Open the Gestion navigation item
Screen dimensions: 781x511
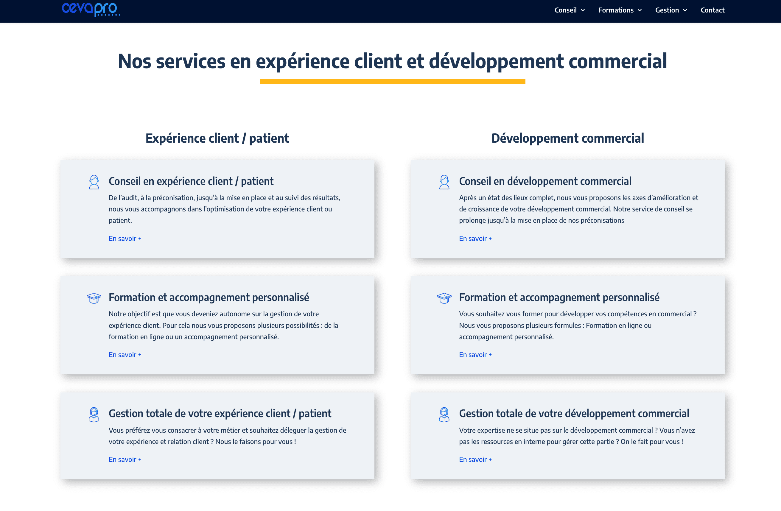pyautogui.click(x=667, y=10)
